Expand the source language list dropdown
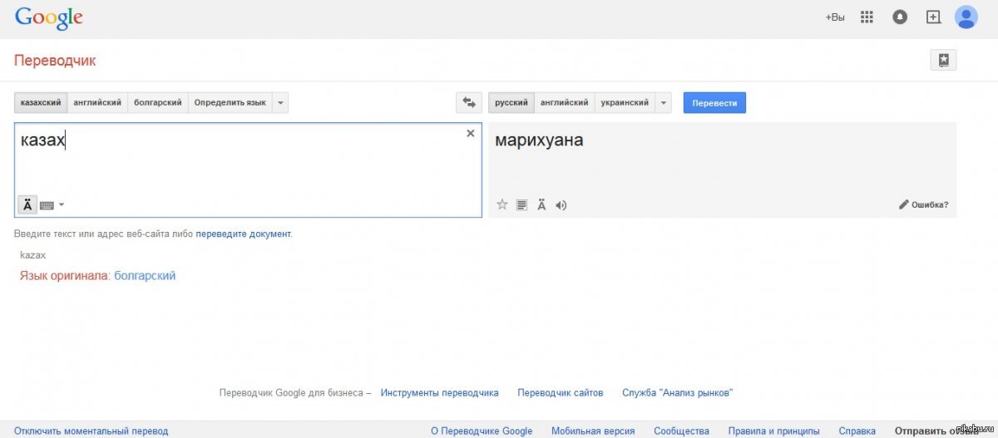Screen dimensions: 998x438 point(280,102)
